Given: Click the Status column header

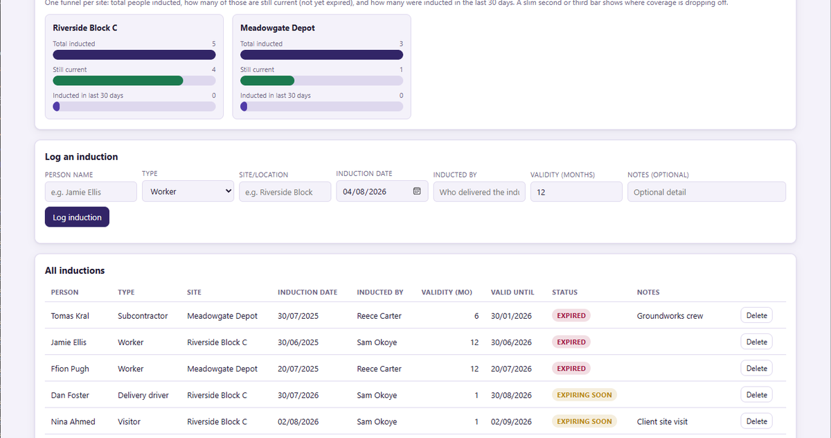Looking at the screenshot, I should click(x=564, y=292).
